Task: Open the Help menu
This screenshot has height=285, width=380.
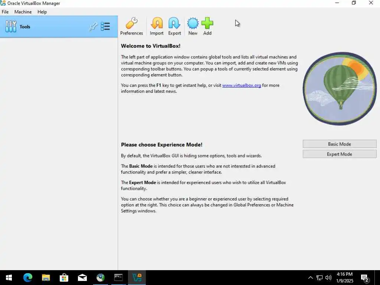Action: (42, 12)
